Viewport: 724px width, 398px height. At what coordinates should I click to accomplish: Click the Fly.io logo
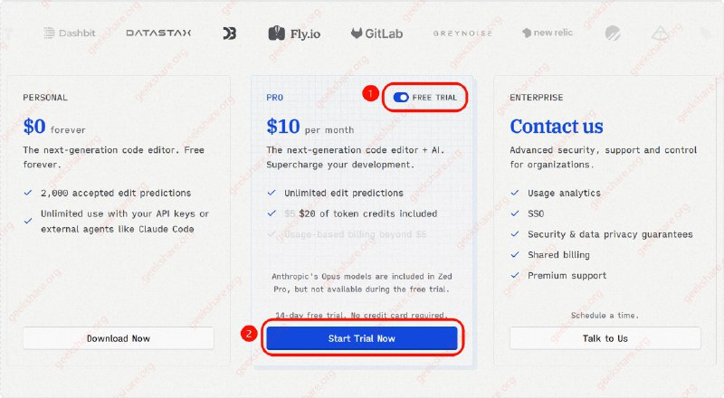click(296, 33)
